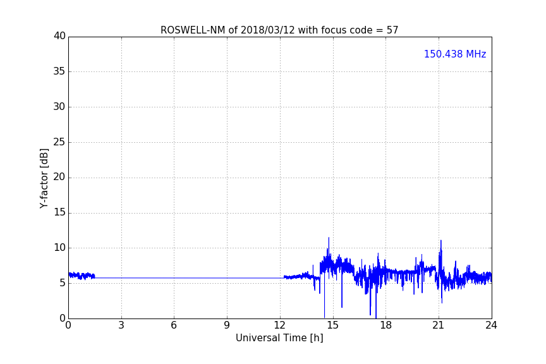Click the y-axis tick label '30'
This screenshot has width=546, height=364.
59,107
